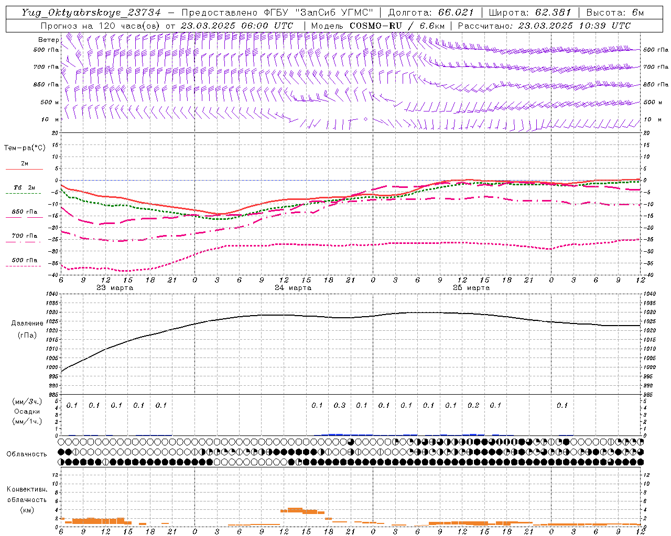This screenshot has width=671, height=536.
Task: Click the 24 марта date label
Action: point(293,288)
